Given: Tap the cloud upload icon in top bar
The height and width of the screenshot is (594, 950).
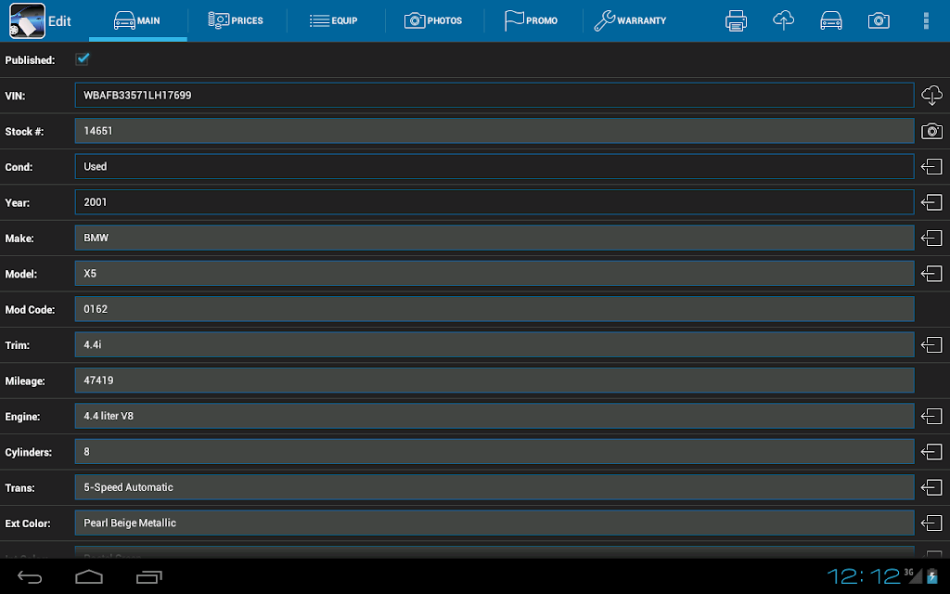Looking at the screenshot, I should (x=783, y=20).
